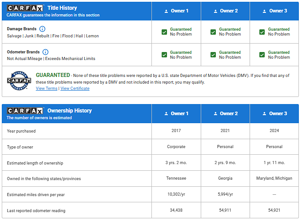Click Owner 1 last odometer reading 34,438
Image resolution: width=302 pixels, height=221 pixels.
[x=176, y=210]
